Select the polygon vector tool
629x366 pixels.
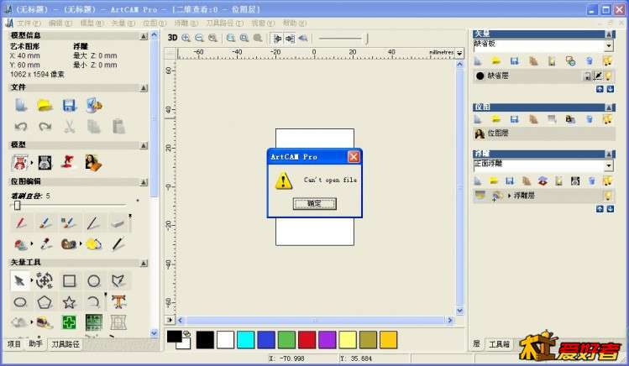pyautogui.click(x=45, y=302)
